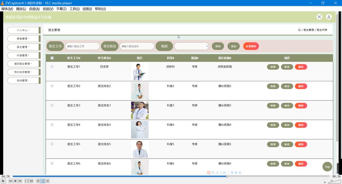Sort by 医生工号 column sort arrow
This screenshot has height=184, width=342.
pos(79,58)
